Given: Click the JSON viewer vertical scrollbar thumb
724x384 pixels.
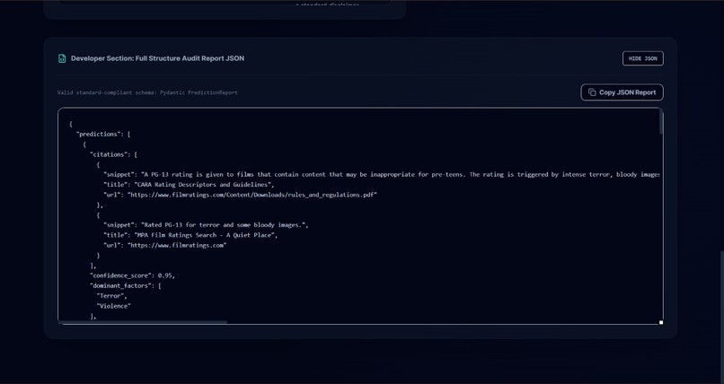Looking at the screenshot, I should point(661,122).
